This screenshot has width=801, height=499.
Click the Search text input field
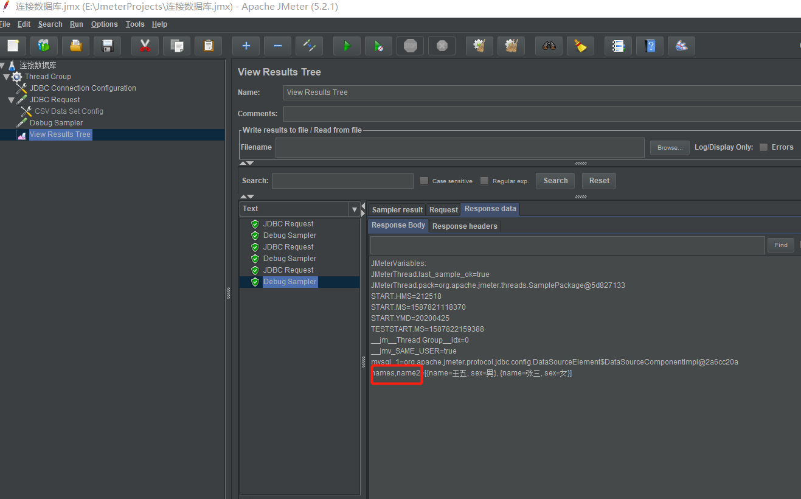pos(342,181)
